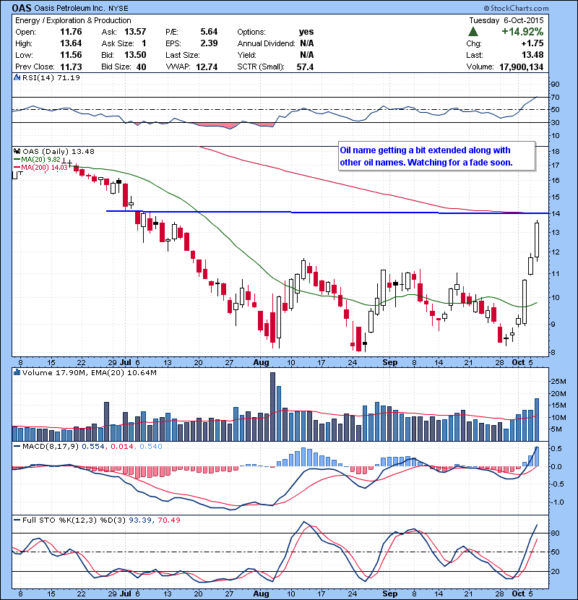This screenshot has width=578, height=600.
Task: Select the High value 13.64
Action: click(71, 43)
